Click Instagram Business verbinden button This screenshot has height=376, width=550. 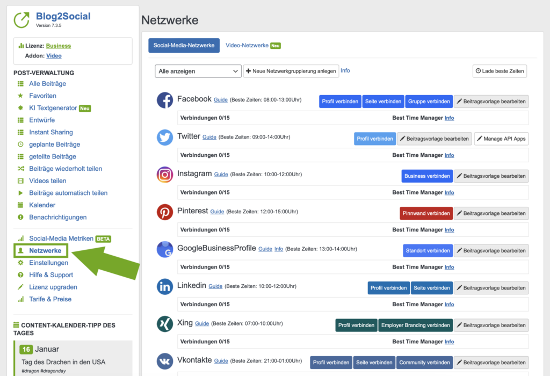click(x=427, y=176)
